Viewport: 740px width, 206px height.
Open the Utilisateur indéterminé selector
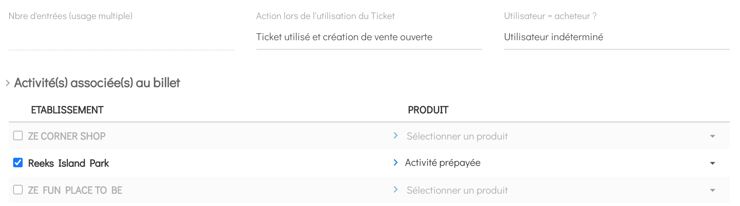pos(617,37)
